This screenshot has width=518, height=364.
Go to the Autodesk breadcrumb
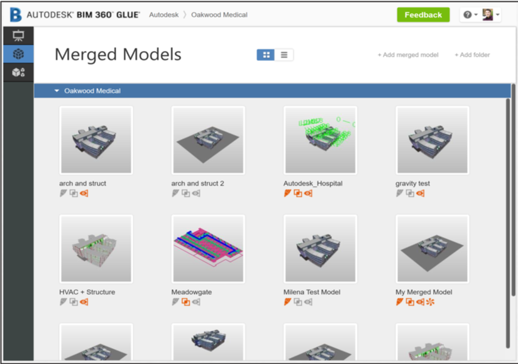tap(164, 15)
